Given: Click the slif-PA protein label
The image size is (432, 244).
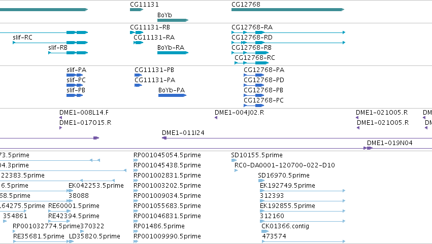Looking at the screenshot, I should pos(76,70).
